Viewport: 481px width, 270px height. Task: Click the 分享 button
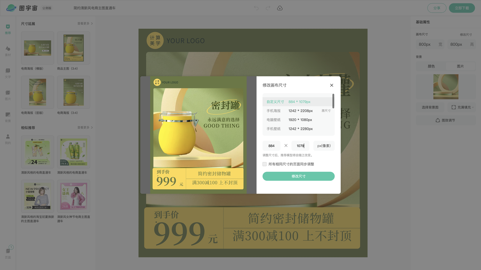coord(437,8)
